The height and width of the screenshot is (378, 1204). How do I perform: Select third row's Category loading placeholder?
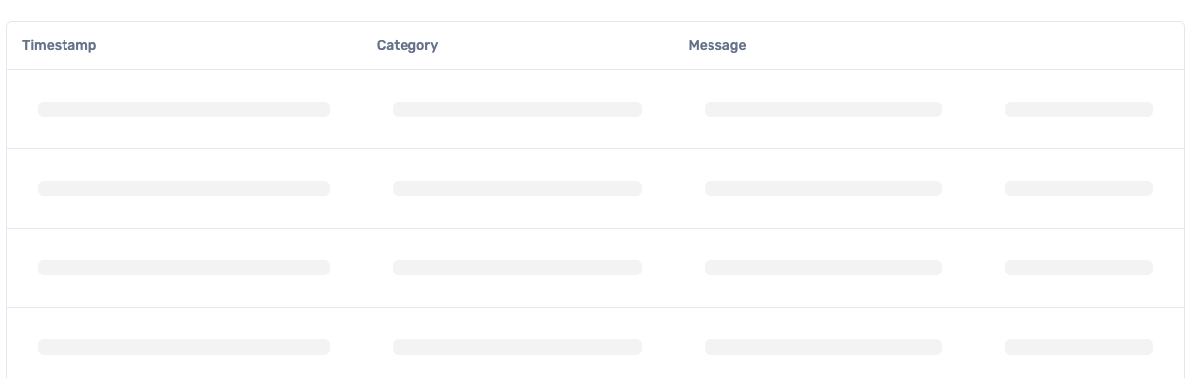coord(517,268)
